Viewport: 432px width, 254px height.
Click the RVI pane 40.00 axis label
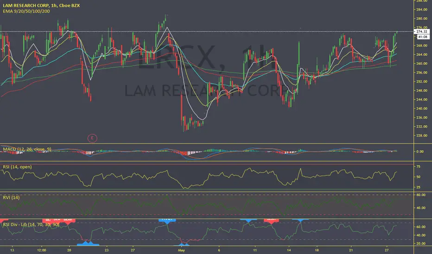pos(421,208)
